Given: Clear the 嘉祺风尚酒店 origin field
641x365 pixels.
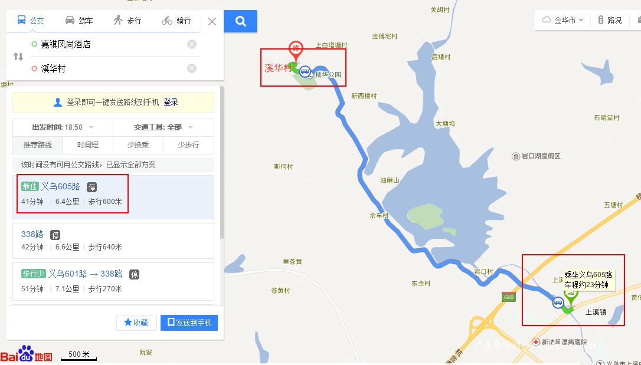Looking at the screenshot, I should tap(192, 44).
